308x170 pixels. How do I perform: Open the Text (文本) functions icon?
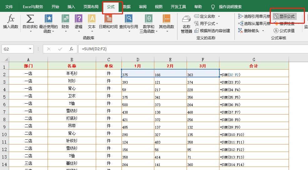(x=92, y=19)
